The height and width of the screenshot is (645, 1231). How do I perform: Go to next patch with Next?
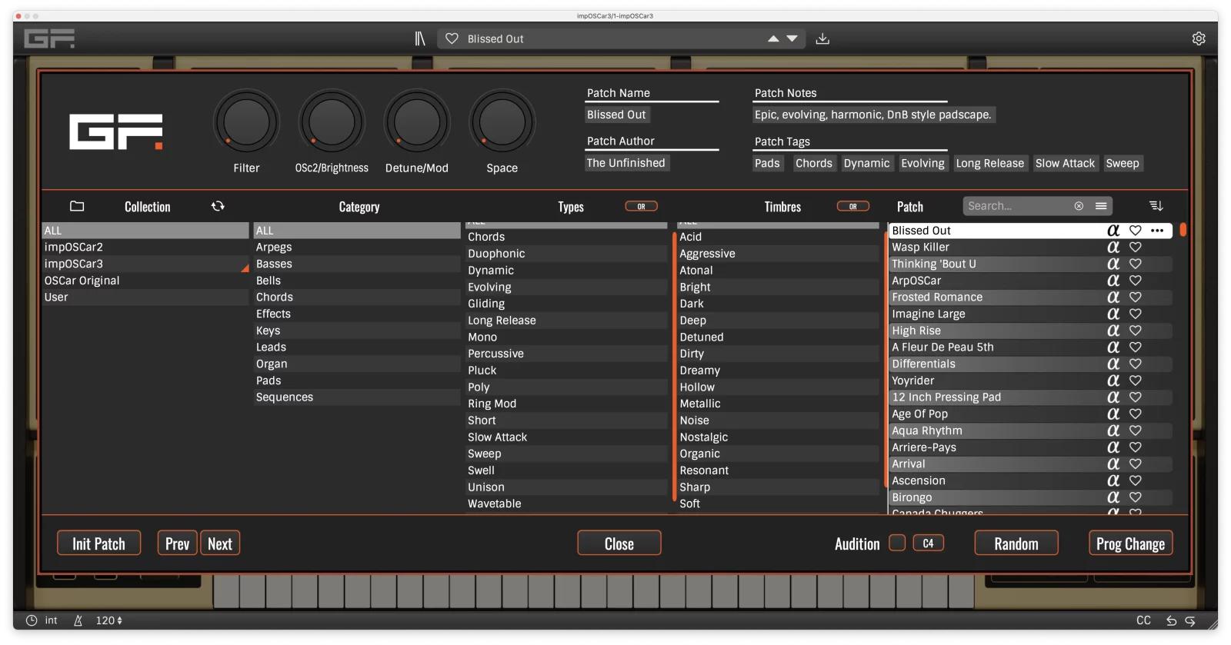tap(220, 544)
